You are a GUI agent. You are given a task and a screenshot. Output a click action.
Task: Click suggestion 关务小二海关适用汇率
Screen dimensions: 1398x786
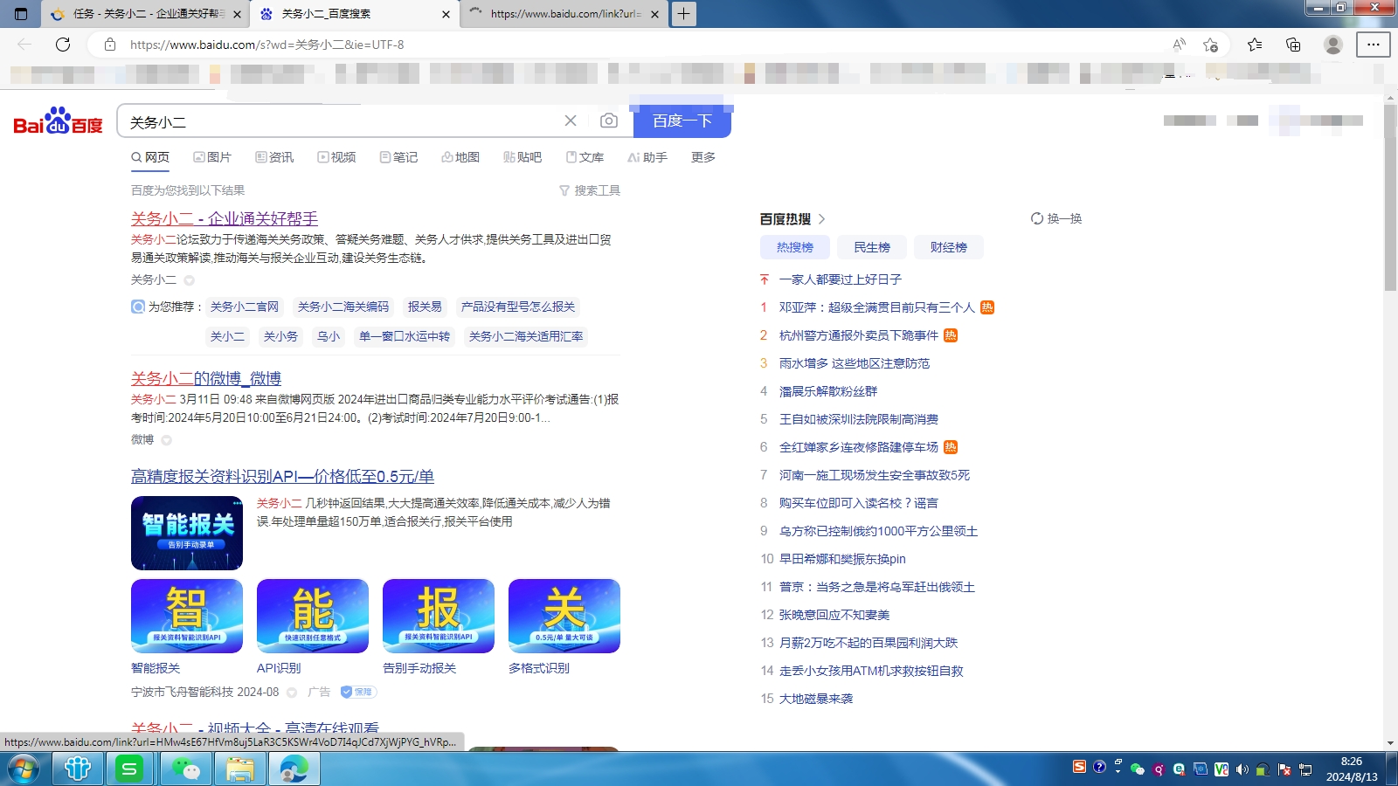tap(526, 336)
